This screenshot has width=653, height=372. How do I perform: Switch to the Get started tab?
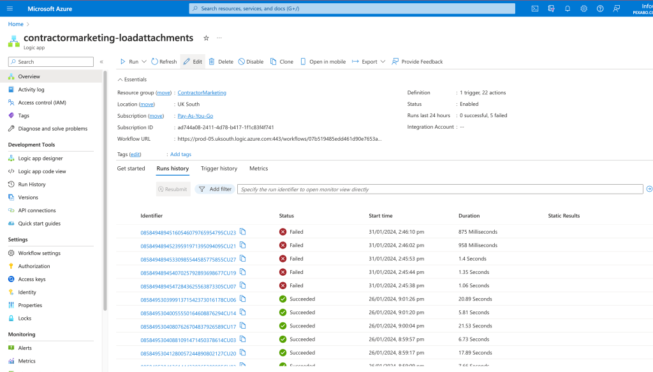click(131, 169)
